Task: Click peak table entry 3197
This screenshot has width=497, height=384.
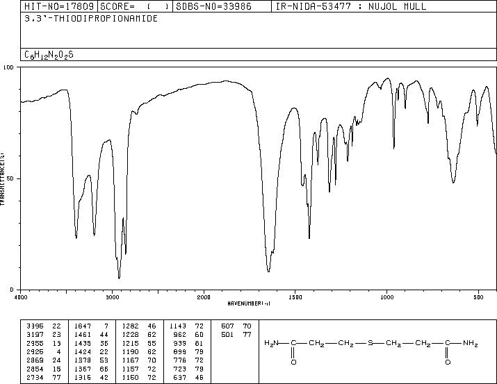Action: (35, 335)
